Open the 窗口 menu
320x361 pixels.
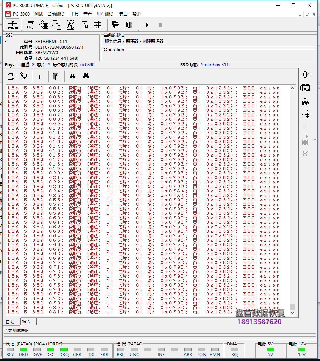pos(123,14)
